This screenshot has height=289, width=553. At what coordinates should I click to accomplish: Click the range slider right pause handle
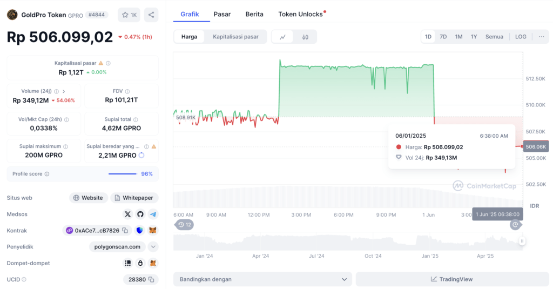(x=522, y=241)
